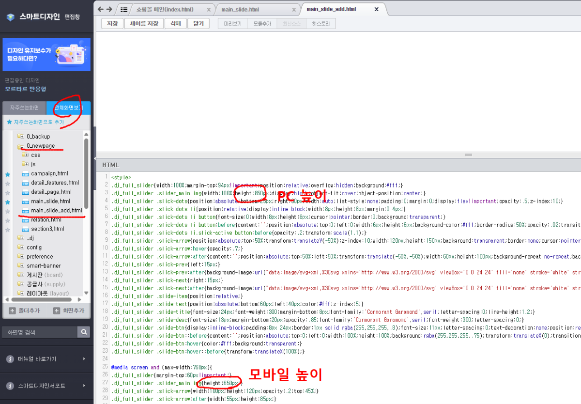Open 미리보기 preview

click(232, 23)
